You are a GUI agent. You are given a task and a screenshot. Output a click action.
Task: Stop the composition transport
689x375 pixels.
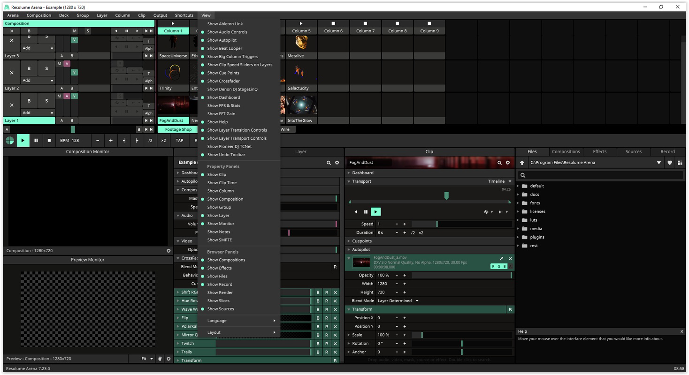[49, 140]
